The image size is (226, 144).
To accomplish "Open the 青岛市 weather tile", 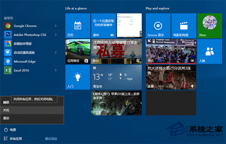I will [x=116, y=77].
